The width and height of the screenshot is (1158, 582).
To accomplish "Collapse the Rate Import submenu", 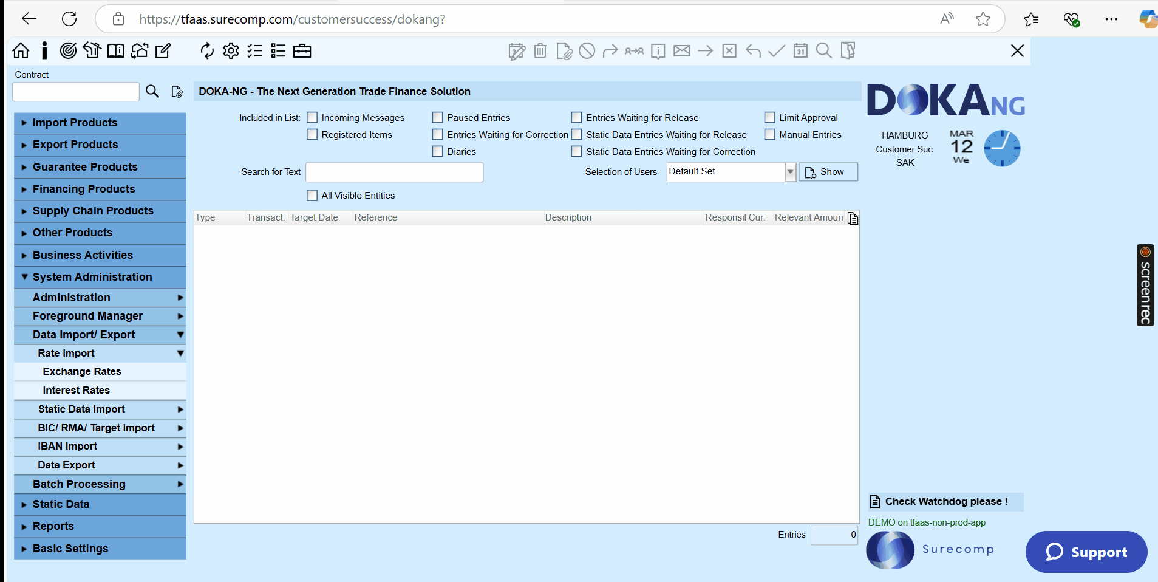I will tap(100, 353).
